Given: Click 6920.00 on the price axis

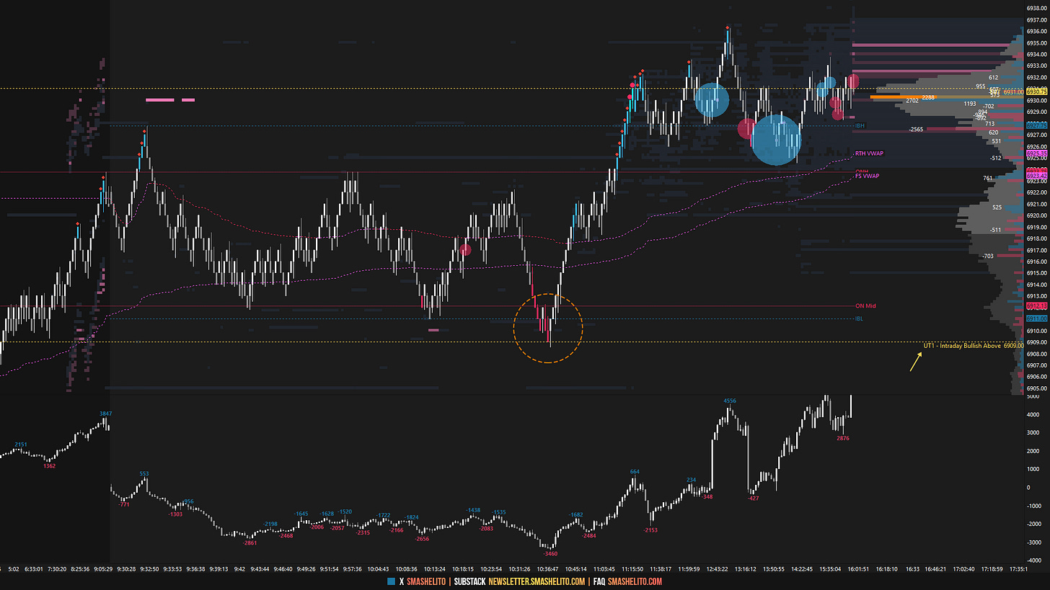Looking at the screenshot, I should [x=1036, y=215].
